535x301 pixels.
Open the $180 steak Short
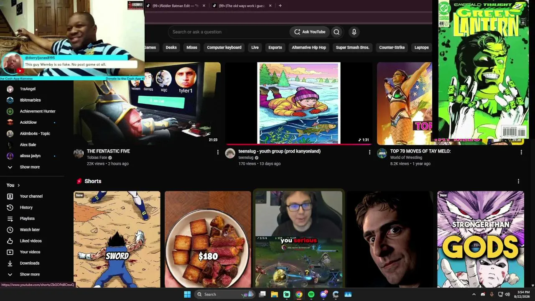pos(208,240)
